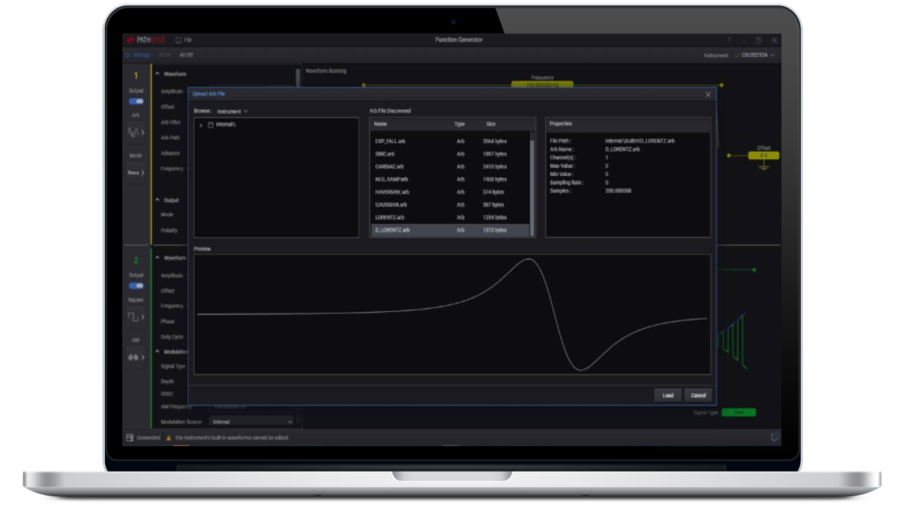Select the CARDIAC.arb file
The height and width of the screenshot is (512, 910).
(x=390, y=167)
